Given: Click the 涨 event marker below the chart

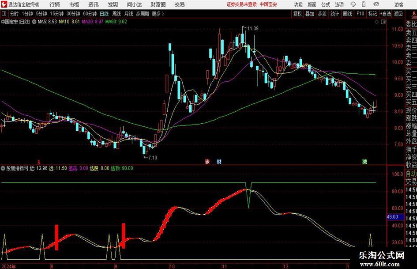Looking at the screenshot, I should [207, 161].
